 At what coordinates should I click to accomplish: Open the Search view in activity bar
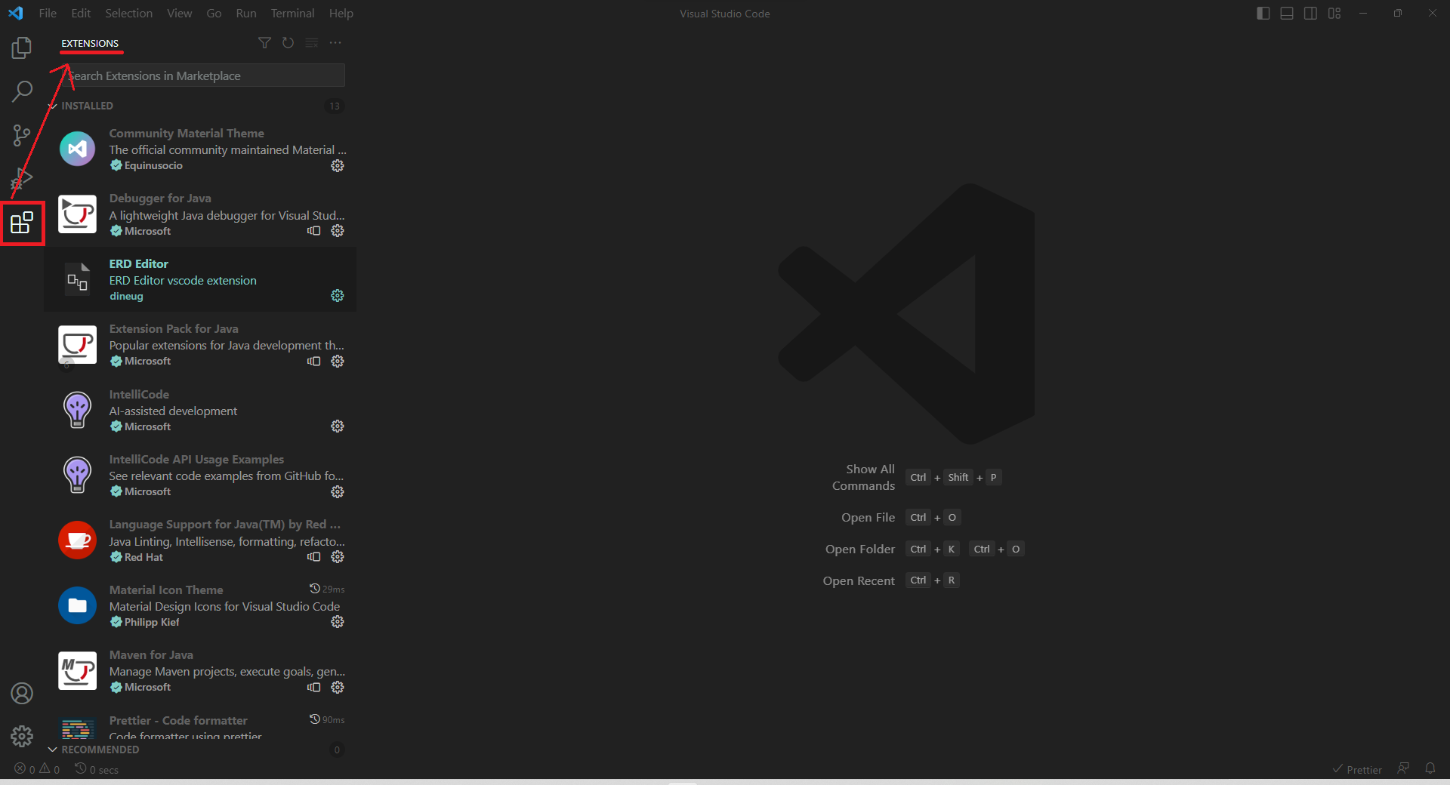pyautogui.click(x=22, y=92)
